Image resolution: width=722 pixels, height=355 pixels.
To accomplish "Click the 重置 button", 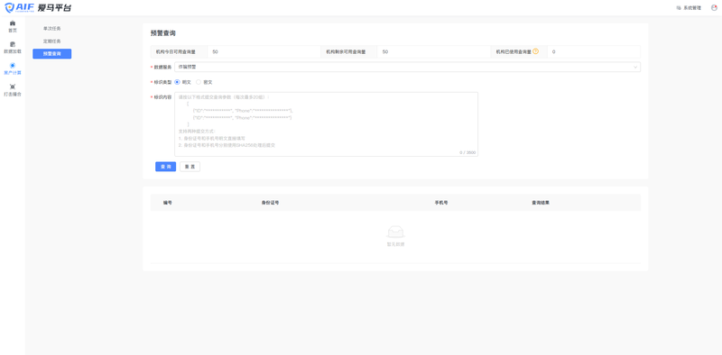I will pyautogui.click(x=190, y=167).
